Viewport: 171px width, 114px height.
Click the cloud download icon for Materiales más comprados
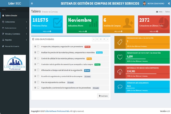120,72
